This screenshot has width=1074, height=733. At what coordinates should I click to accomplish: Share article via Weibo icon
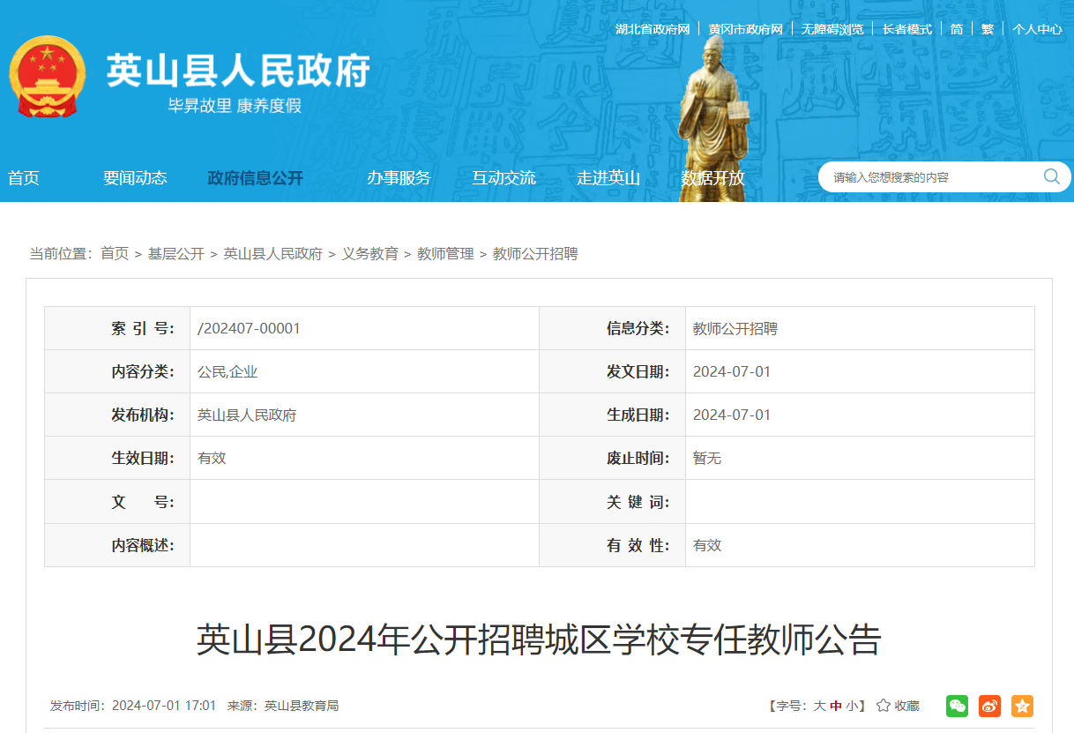pos(989,706)
